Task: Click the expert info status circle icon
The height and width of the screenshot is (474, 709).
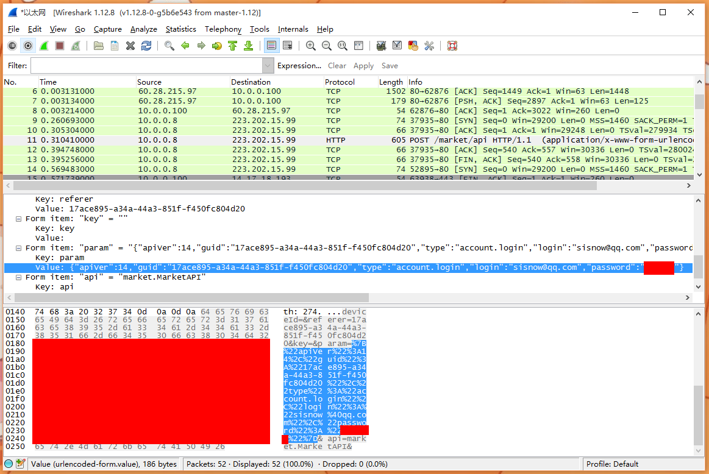Action: [9, 464]
